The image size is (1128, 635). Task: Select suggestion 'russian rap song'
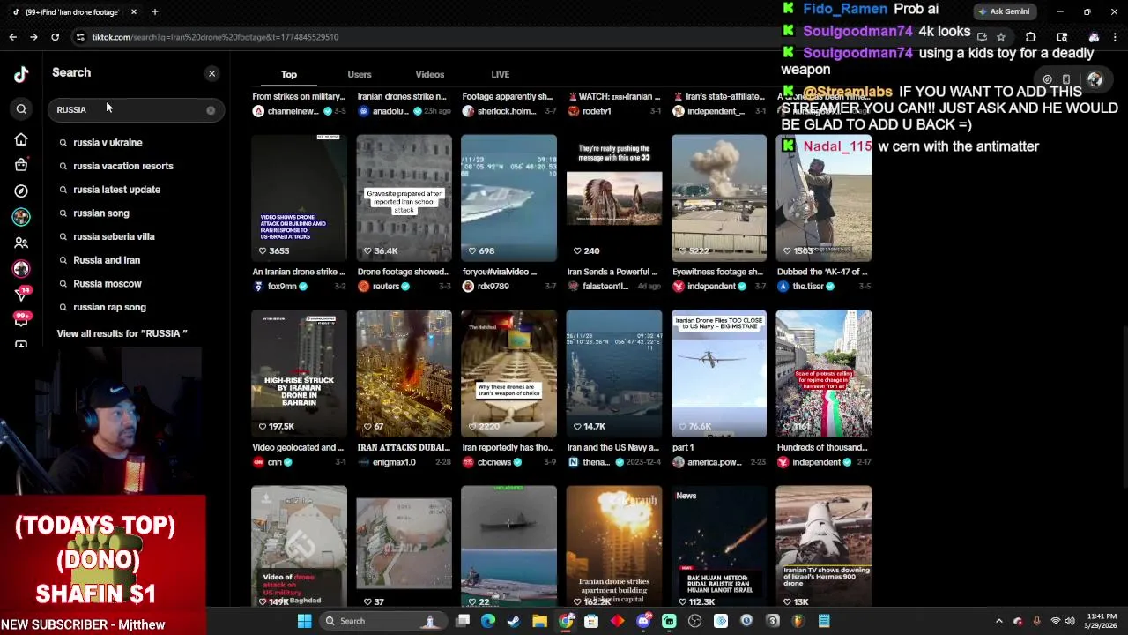pos(109,307)
